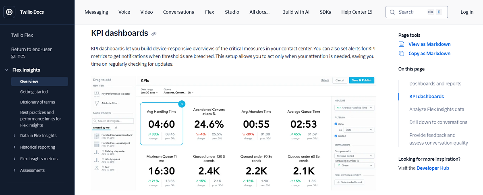Collapse the Flex Insights section
The width and height of the screenshot is (483, 195).
point(6,70)
